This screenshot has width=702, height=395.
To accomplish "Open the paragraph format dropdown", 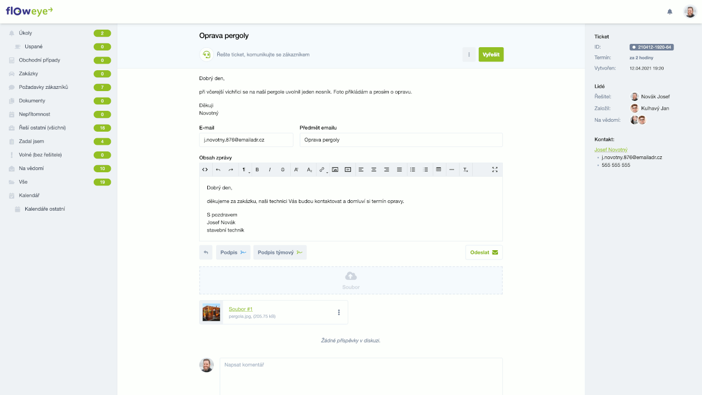I will pos(245,170).
